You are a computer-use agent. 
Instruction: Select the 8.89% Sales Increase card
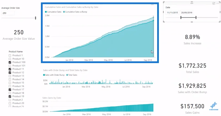[192, 40]
